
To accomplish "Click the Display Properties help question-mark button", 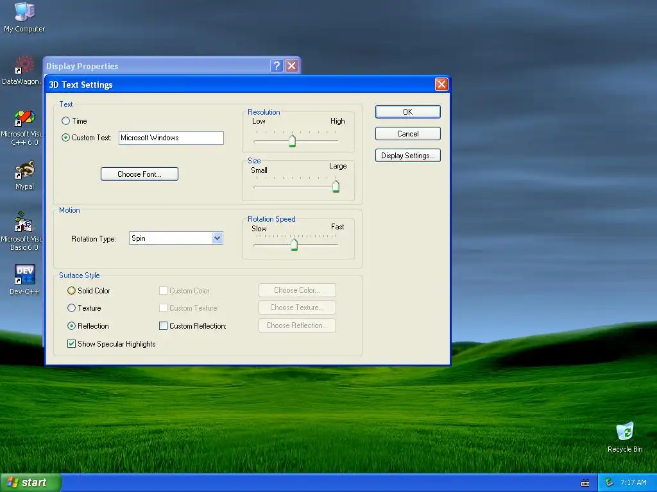I will [x=277, y=66].
